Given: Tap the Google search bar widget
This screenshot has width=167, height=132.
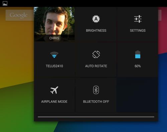Looking at the screenshot, I should point(20,15).
